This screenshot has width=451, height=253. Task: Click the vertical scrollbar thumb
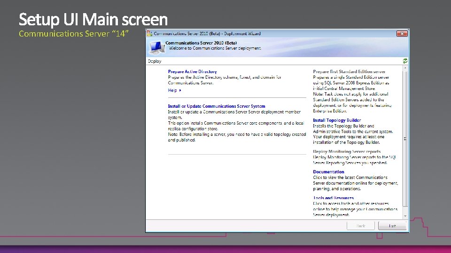(x=405, y=139)
